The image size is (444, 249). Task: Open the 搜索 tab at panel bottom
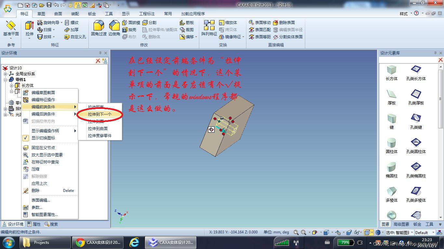[51, 224]
